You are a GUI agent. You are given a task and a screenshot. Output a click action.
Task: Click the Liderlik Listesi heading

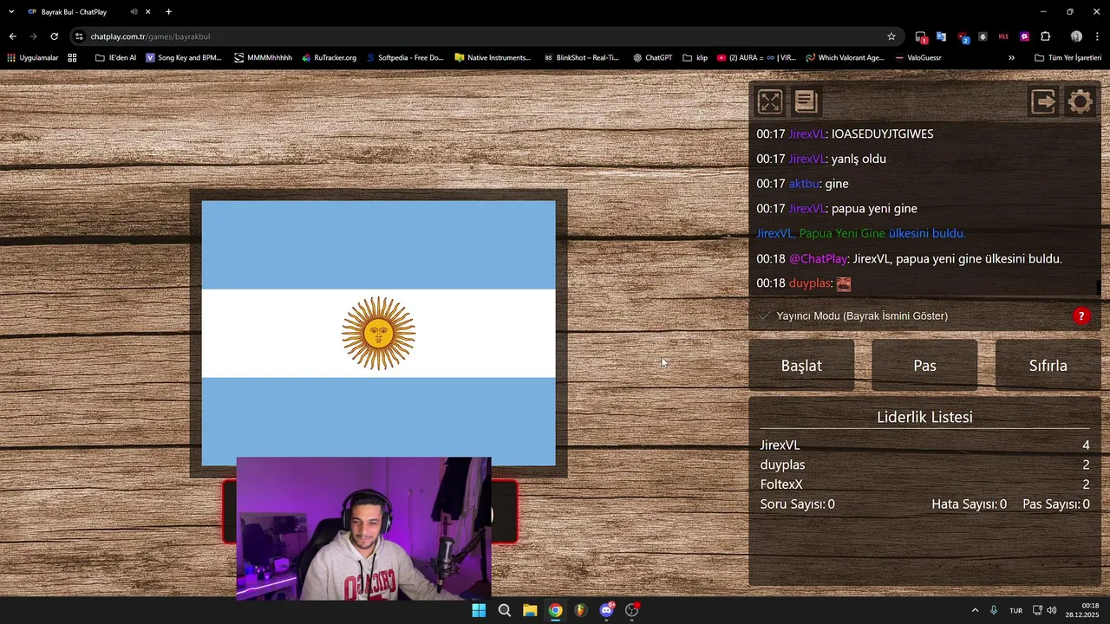coord(924,417)
